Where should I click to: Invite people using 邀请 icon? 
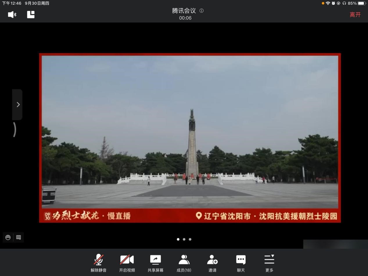coord(212,263)
